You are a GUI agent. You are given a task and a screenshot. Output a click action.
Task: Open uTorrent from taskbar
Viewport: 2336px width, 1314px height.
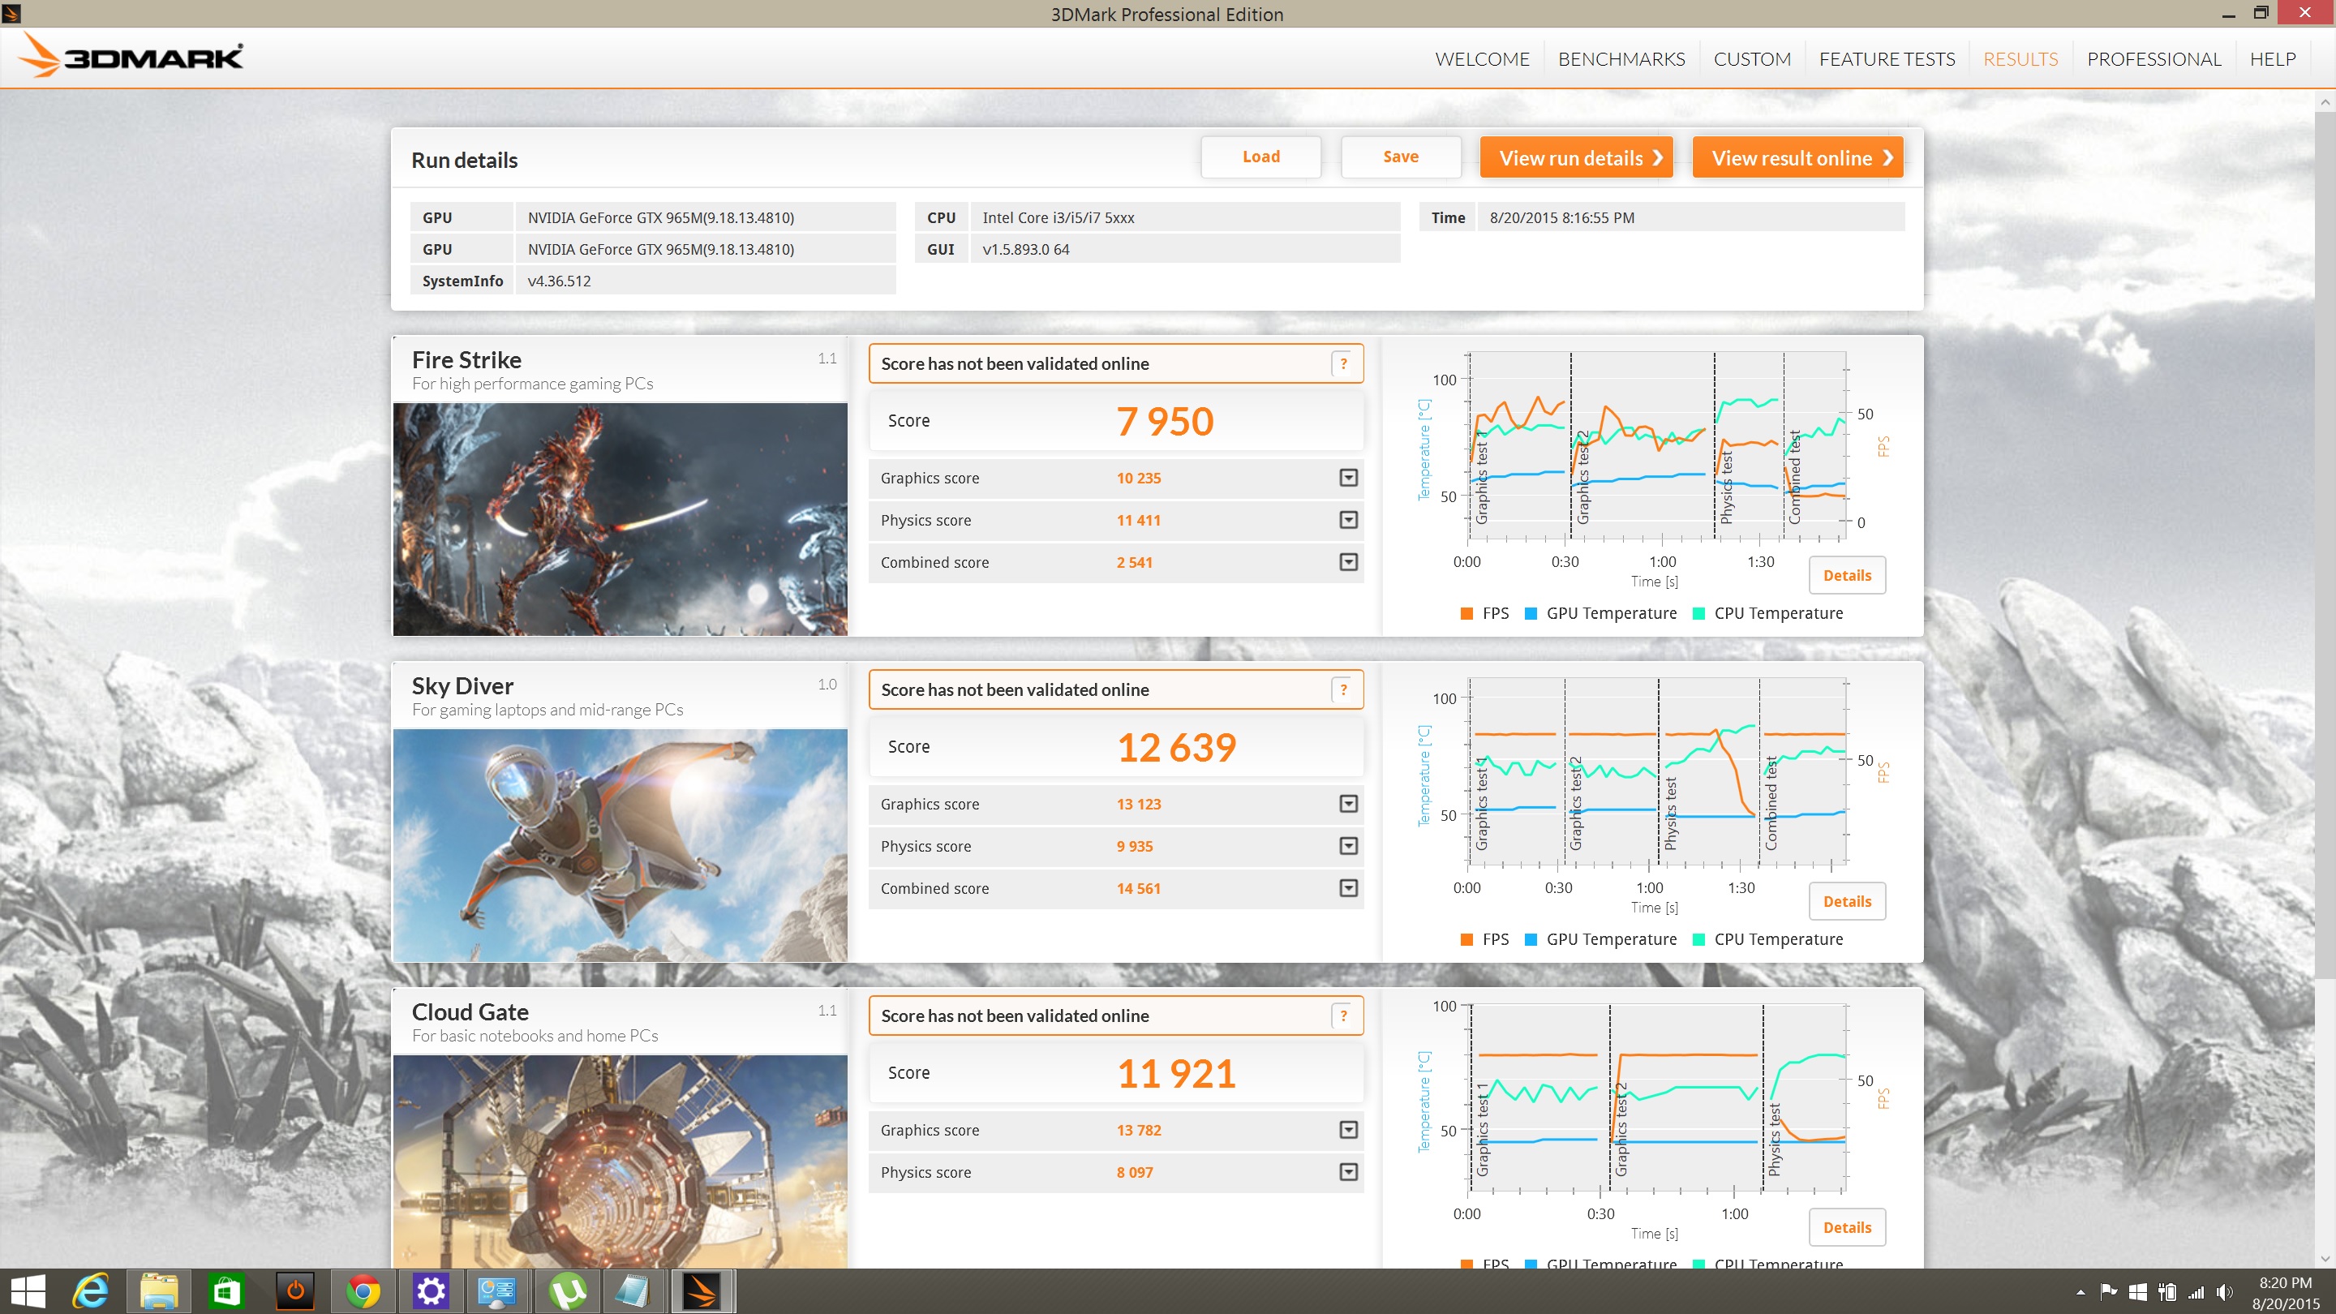pyautogui.click(x=567, y=1291)
